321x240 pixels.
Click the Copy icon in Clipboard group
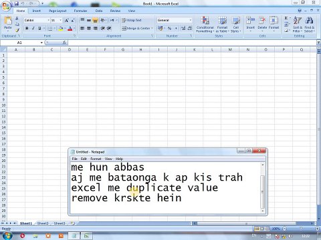click(17, 25)
